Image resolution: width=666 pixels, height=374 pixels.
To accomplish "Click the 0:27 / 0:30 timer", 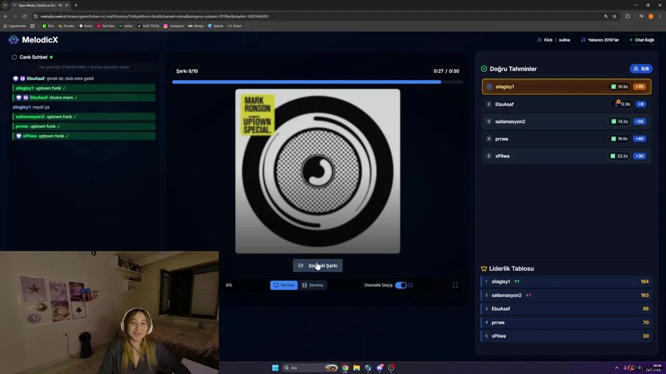I will click(446, 71).
